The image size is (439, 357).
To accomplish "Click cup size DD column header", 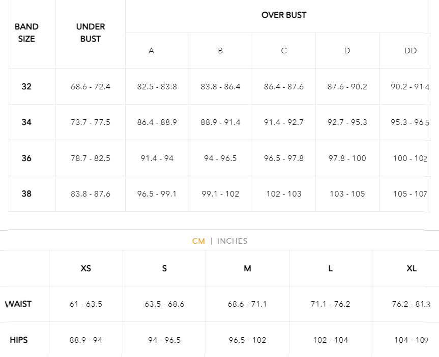I will (411, 51).
